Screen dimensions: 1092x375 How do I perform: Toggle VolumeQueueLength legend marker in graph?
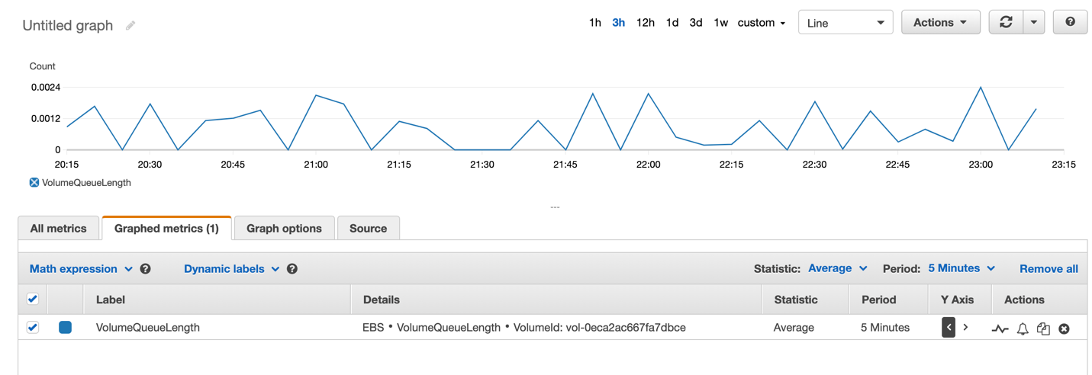[x=34, y=182]
